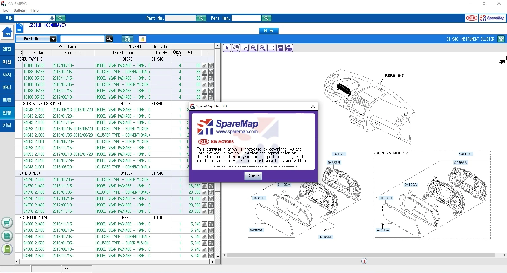This screenshot has height=273, width=507.
Task: Open the detail icon for the first 10188 05163 row
Action: [204, 66]
